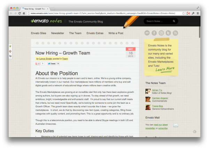
Task: Click the Google +1 button
Action: coord(38,64)
